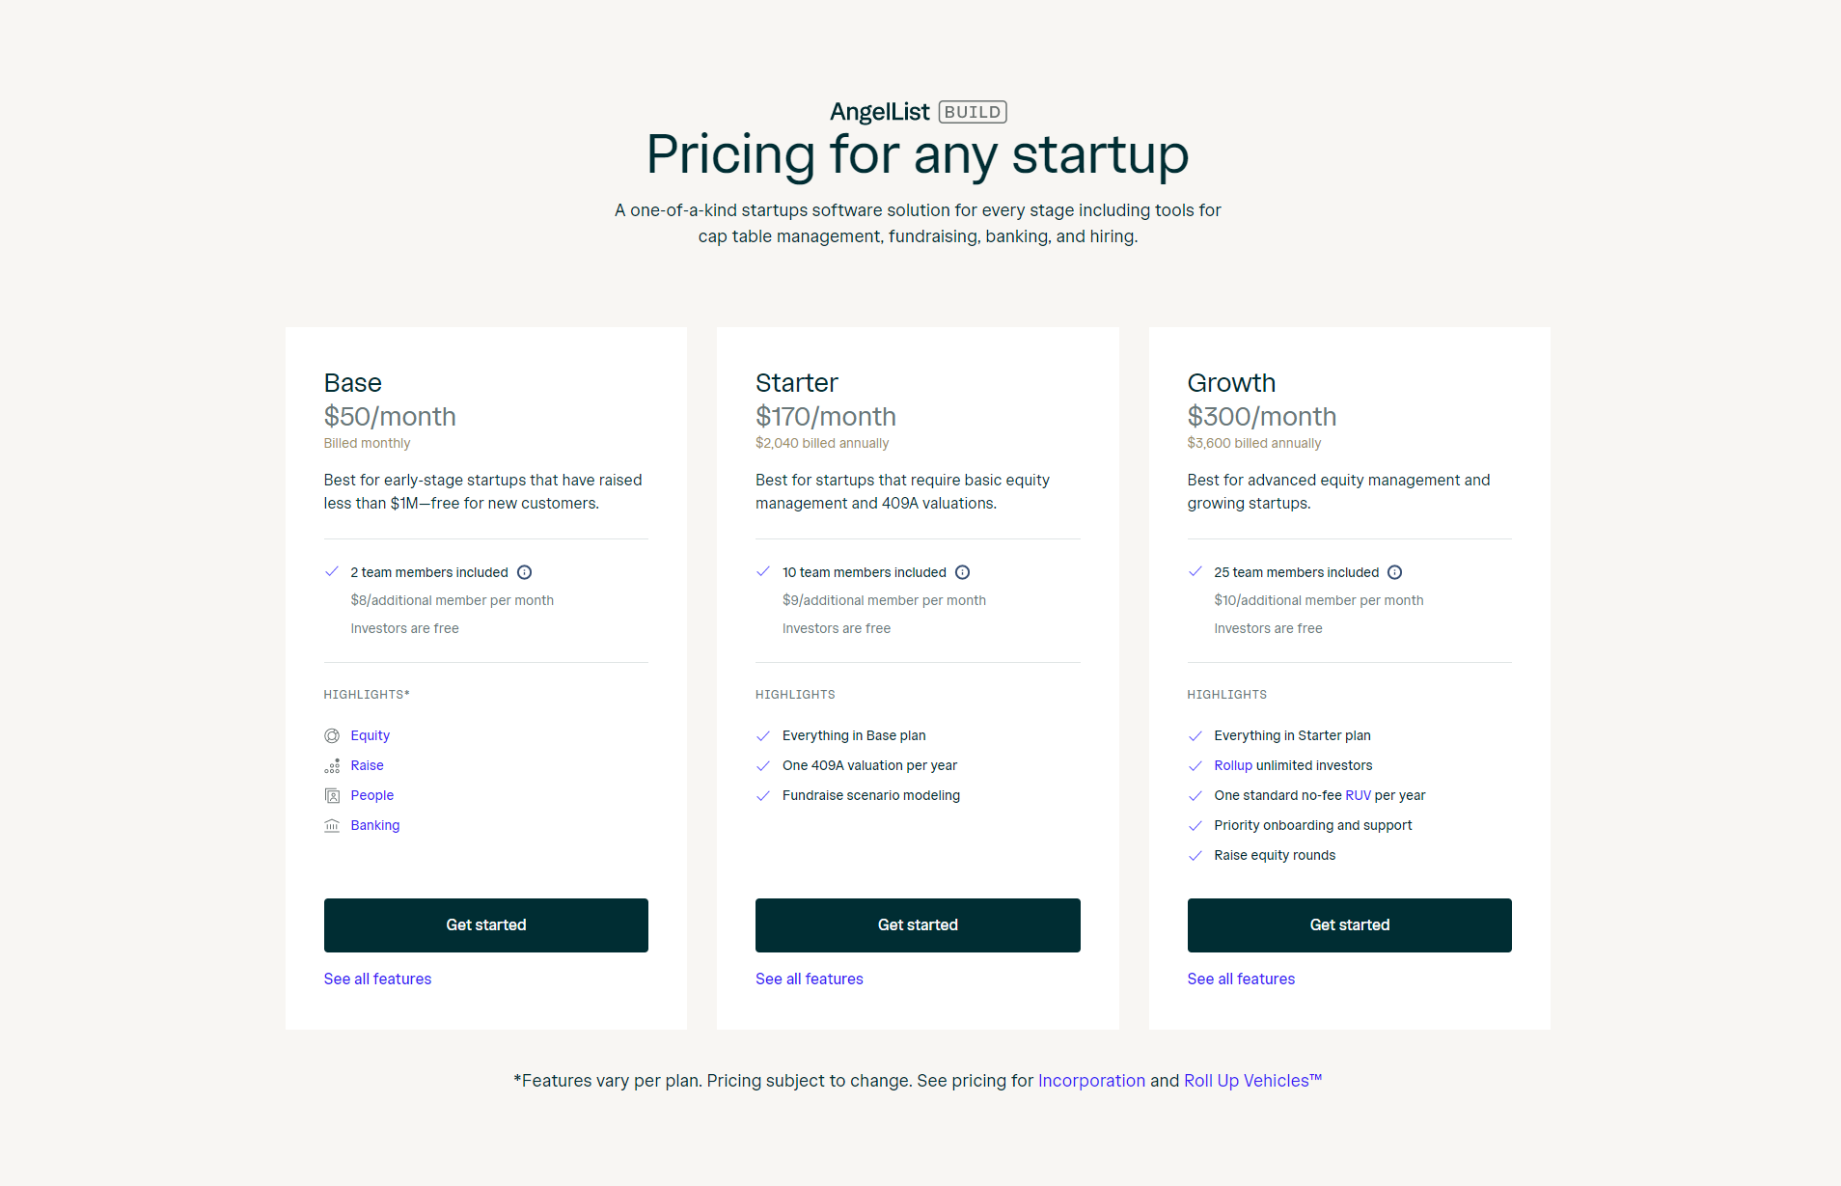The width and height of the screenshot is (1841, 1186).
Task: Select the Raise icon in Base highlights
Action: [x=332, y=765]
